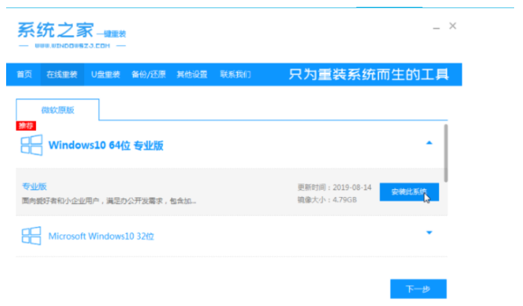Click the Windows logo beside Windows10 32位
The image size is (523, 306).
(x=31, y=236)
